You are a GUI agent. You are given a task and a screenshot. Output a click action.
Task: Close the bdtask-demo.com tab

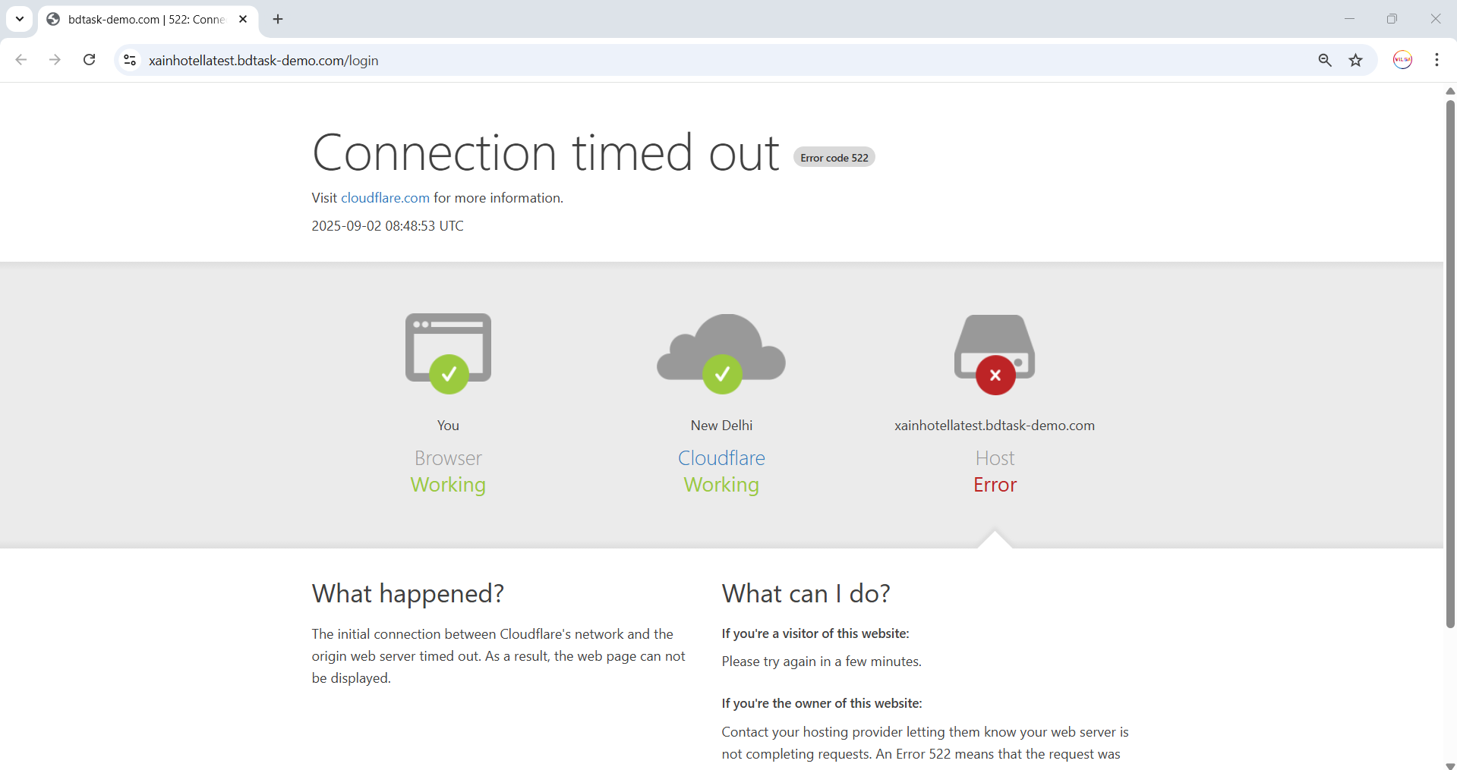pyautogui.click(x=243, y=19)
